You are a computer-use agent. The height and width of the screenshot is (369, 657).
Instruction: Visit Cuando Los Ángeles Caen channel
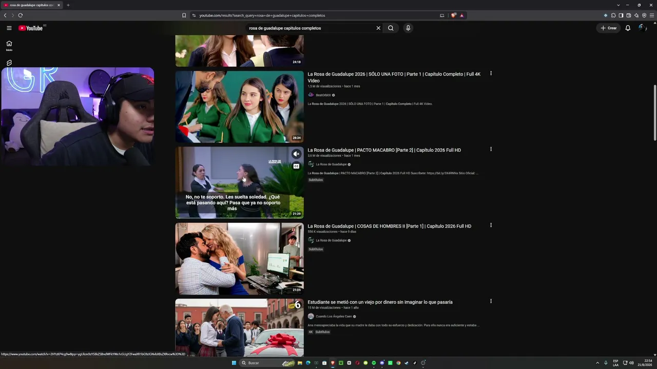(334, 316)
